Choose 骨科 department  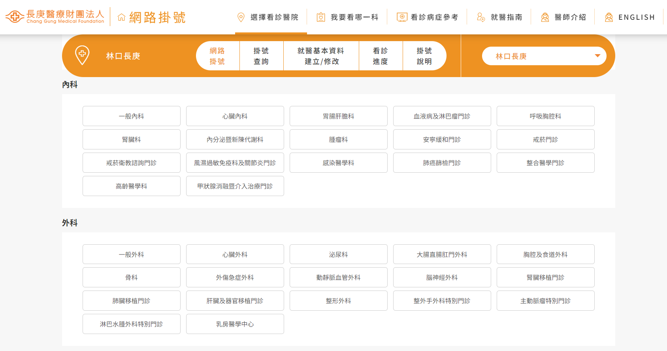coord(132,277)
